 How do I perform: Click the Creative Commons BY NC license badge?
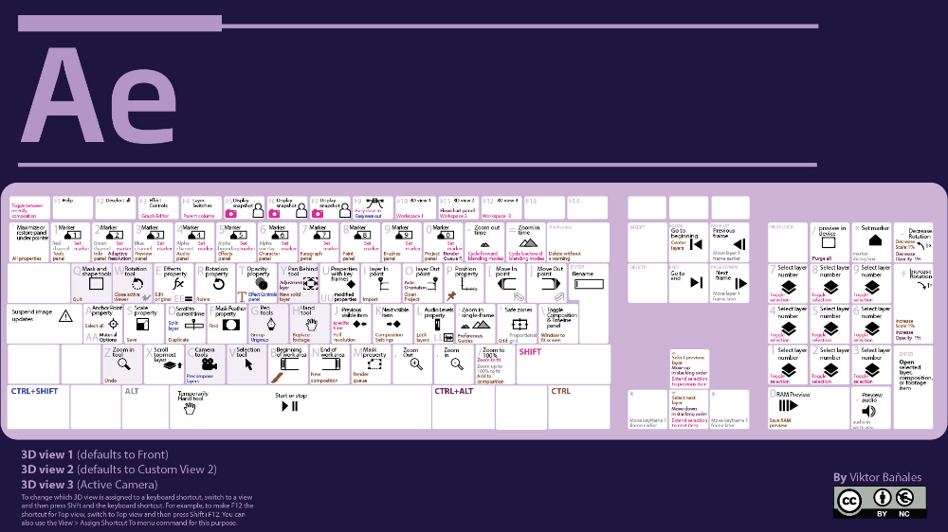click(880, 503)
